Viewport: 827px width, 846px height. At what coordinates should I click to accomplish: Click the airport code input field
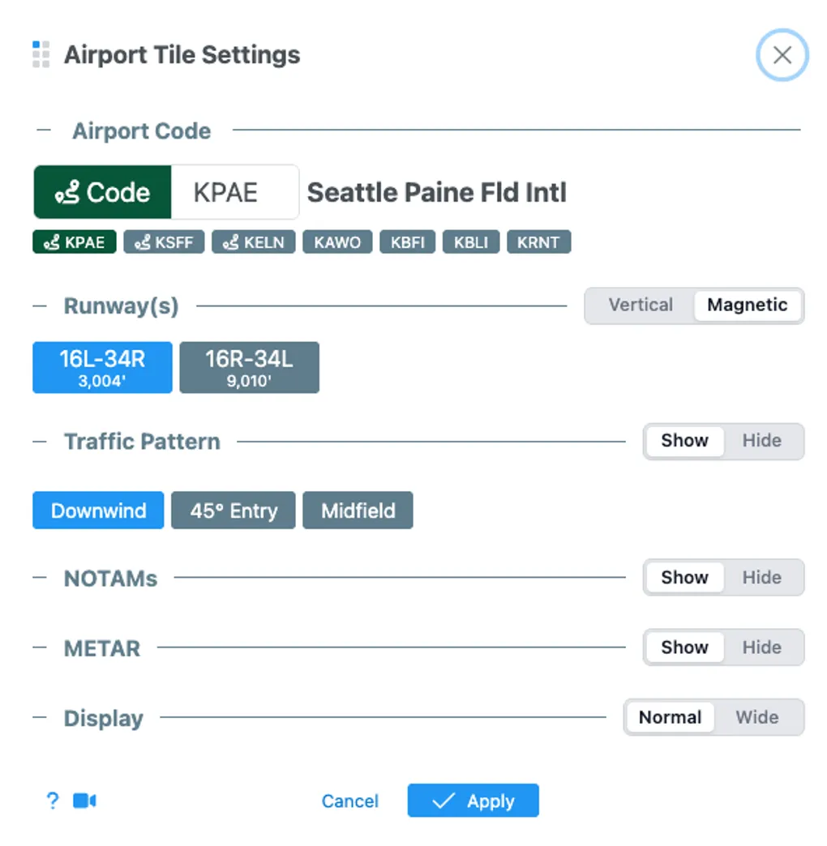[x=235, y=193]
